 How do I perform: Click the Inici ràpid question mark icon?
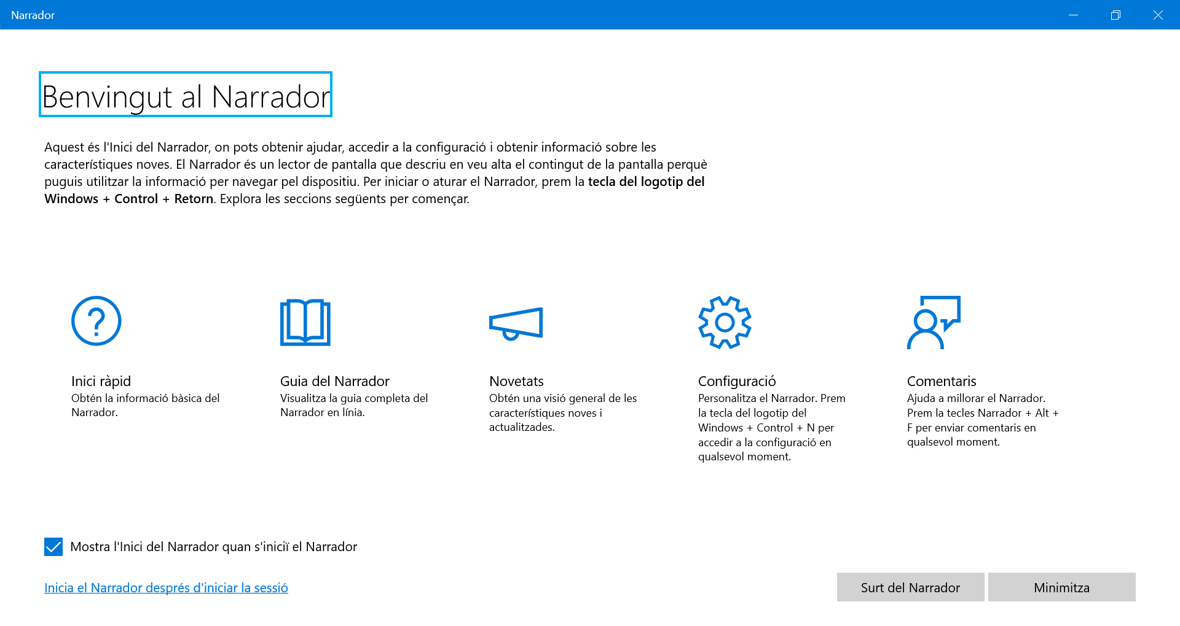tap(96, 321)
